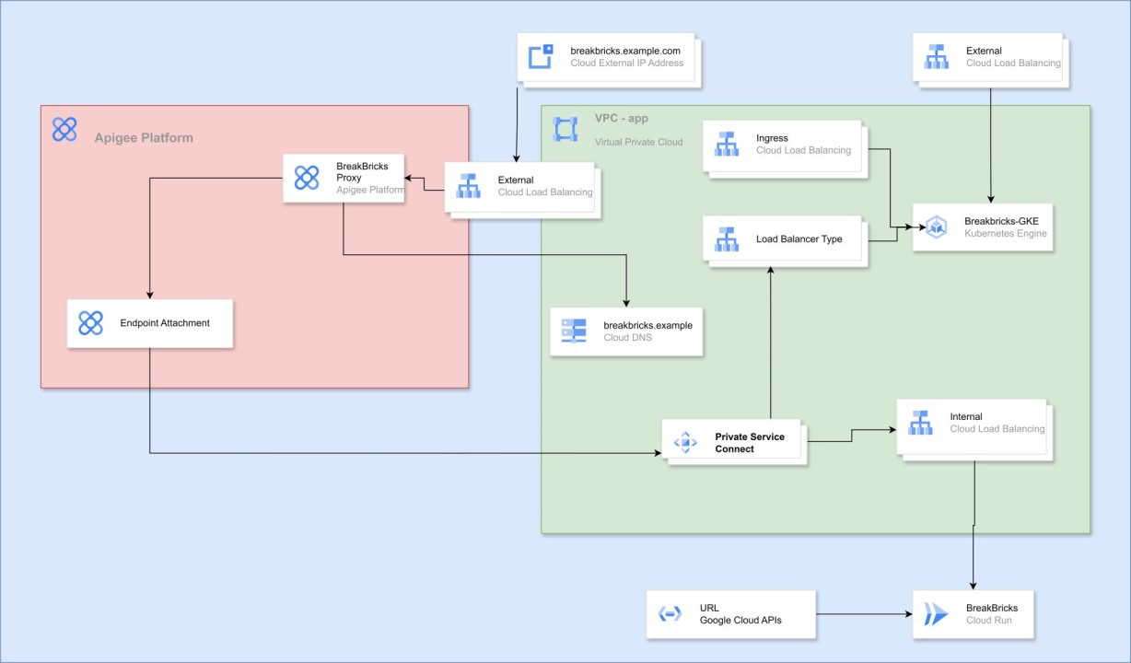Select the 'breakbricks.example' DNS label
This screenshot has height=663, width=1131.
pos(647,325)
